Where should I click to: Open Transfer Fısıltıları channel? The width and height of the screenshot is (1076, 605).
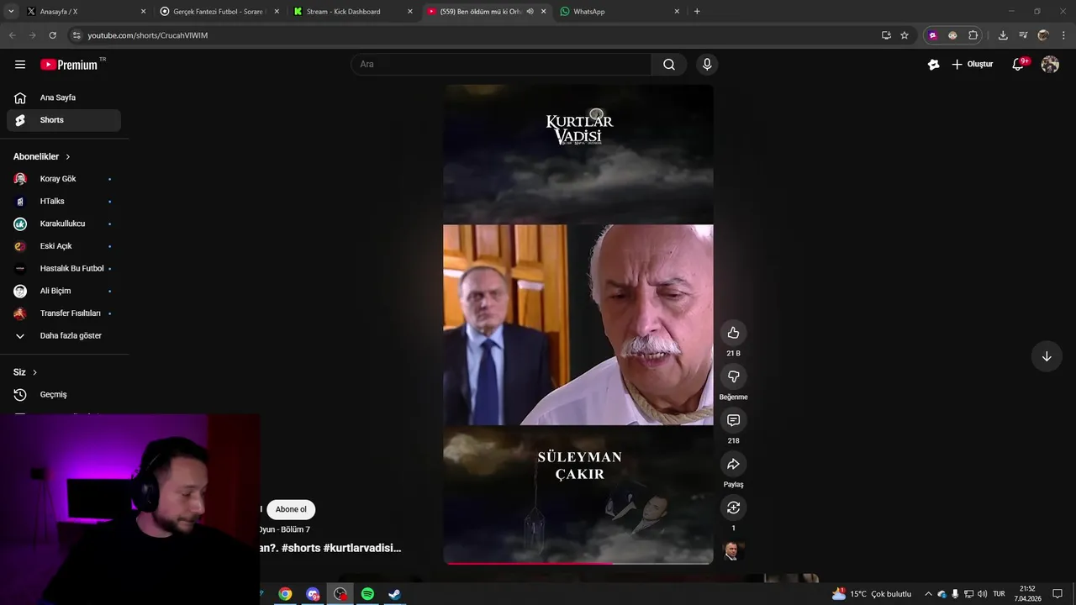[64, 313]
